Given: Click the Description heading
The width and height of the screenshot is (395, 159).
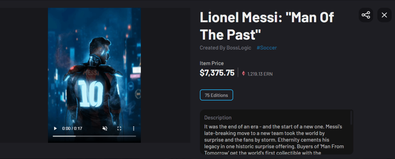Looking at the screenshot, I should coord(218,117).
